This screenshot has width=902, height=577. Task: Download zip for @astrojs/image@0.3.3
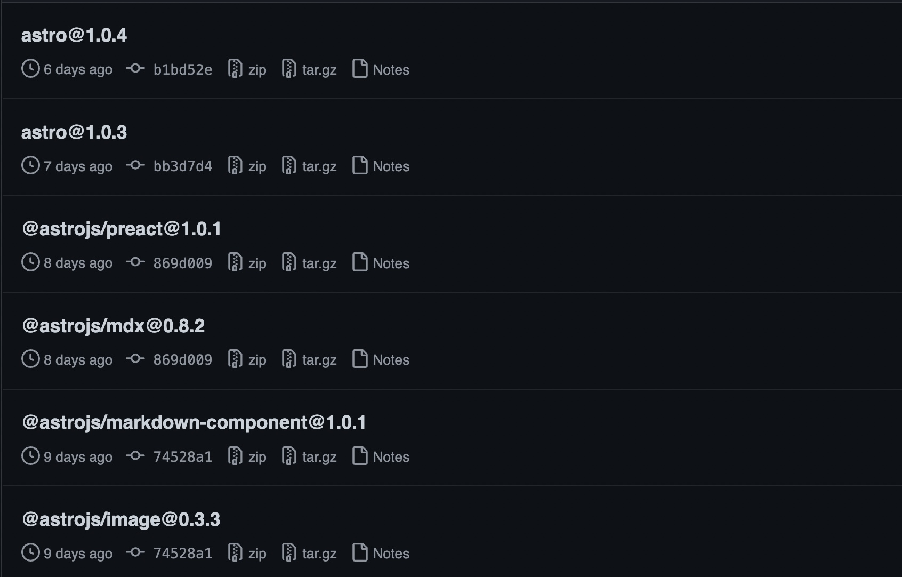tap(257, 554)
